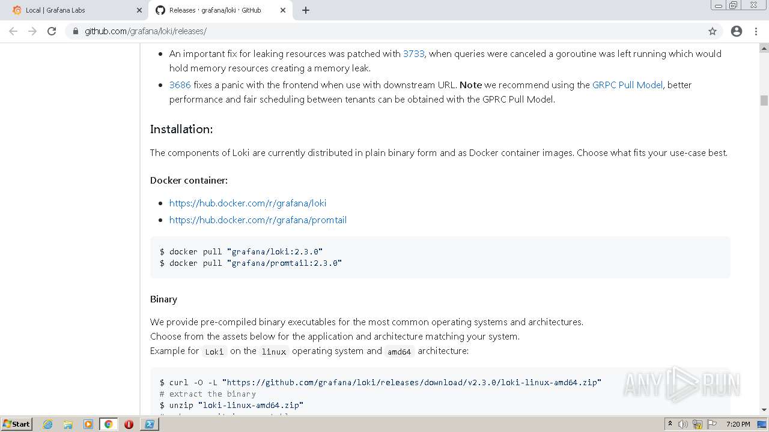Open the Windows Start menu

click(x=16, y=424)
